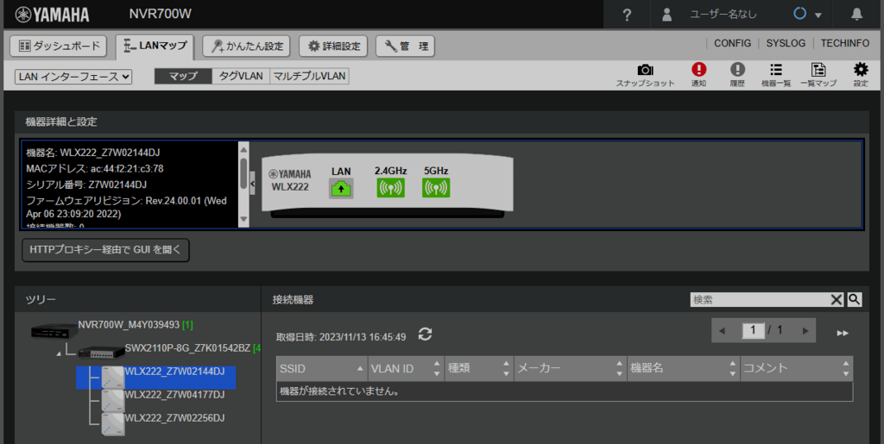
Task: Open the かんたん設定 tab
Action: (x=246, y=47)
